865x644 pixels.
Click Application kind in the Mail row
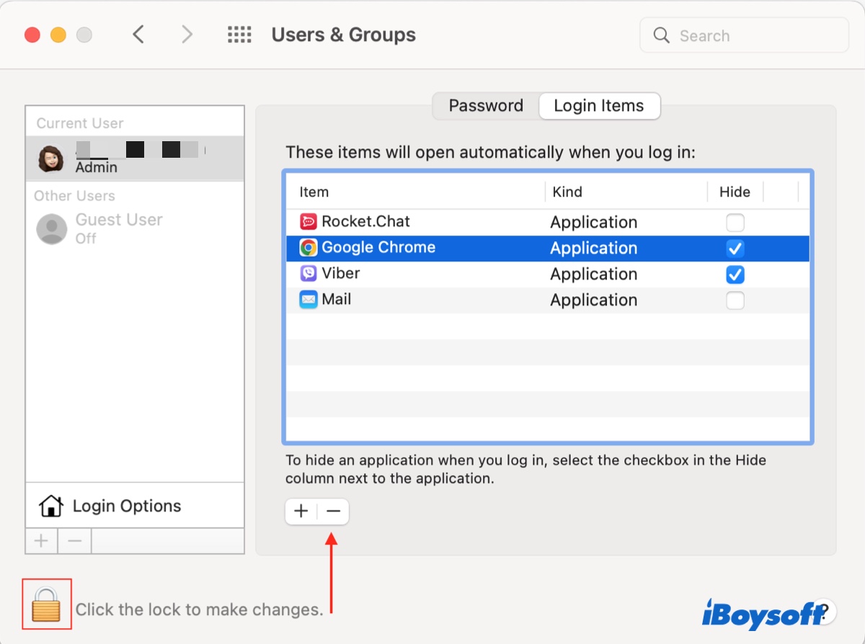point(594,300)
